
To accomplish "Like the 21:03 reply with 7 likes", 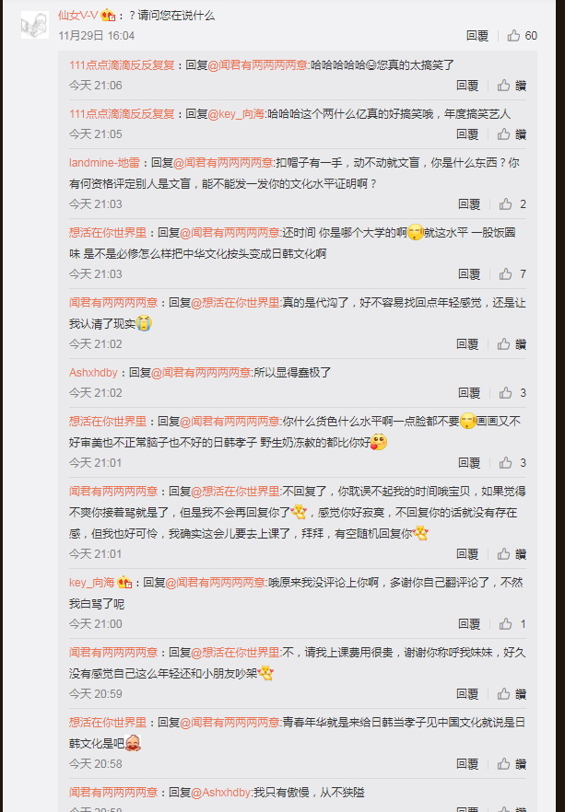I will click(x=505, y=274).
